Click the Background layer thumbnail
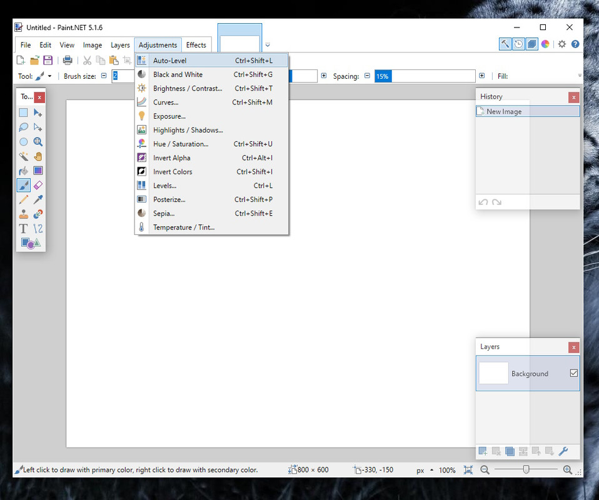The height and width of the screenshot is (500, 599). click(493, 373)
